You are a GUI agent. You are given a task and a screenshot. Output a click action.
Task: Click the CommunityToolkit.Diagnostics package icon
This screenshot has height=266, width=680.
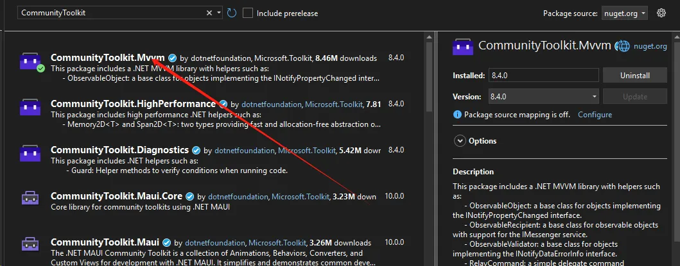(x=30, y=153)
